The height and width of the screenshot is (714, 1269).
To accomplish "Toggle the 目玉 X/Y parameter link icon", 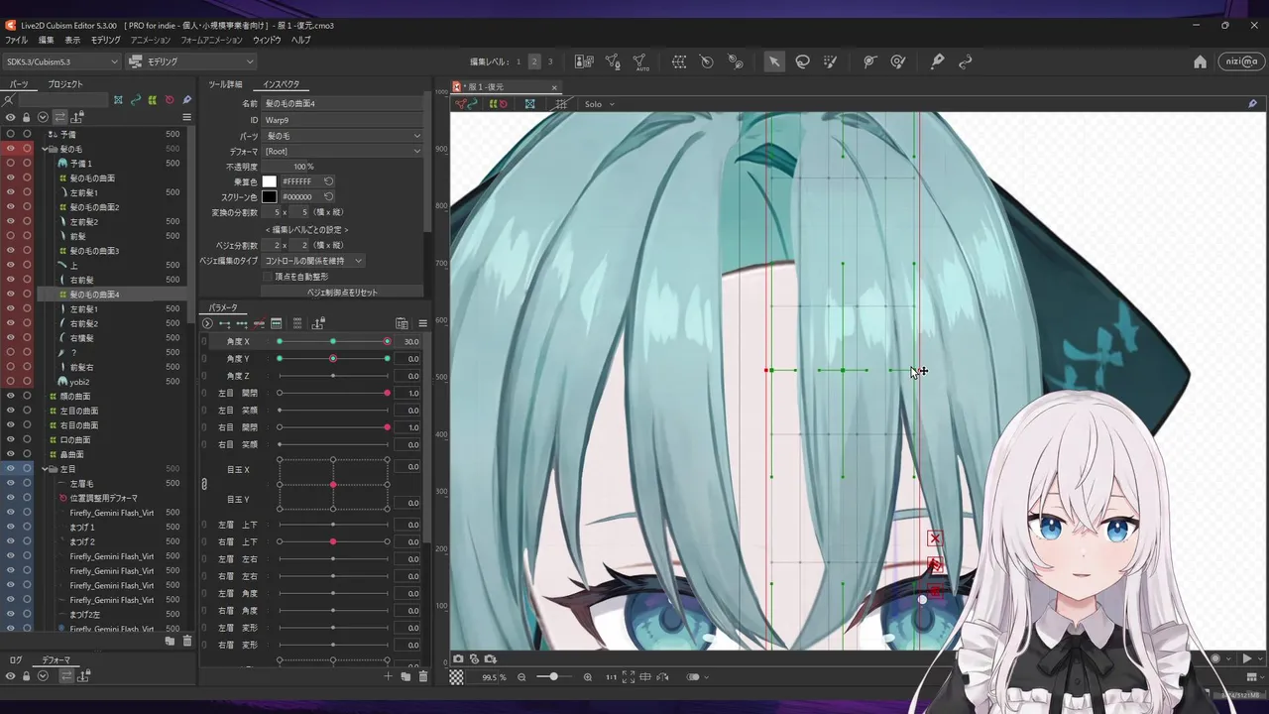I will [204, 484].
